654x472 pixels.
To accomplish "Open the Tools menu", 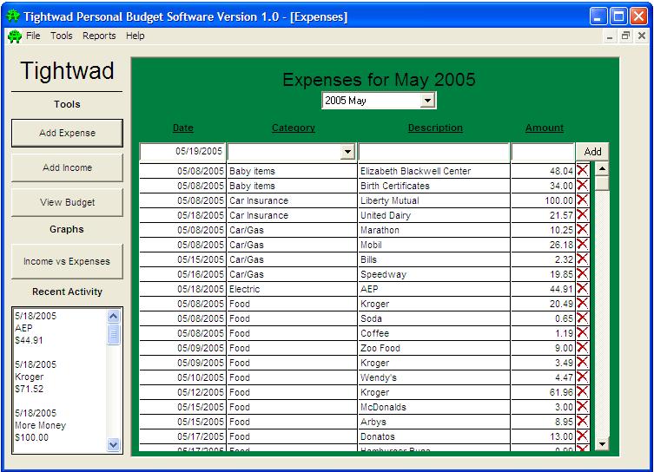I will coord(62,36).
